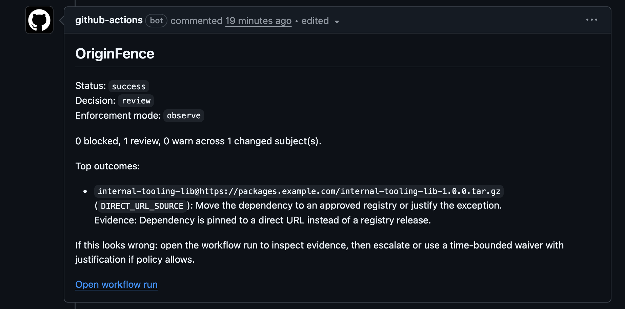Click the bot badge label
625x309 pixels.
[156, 21]
